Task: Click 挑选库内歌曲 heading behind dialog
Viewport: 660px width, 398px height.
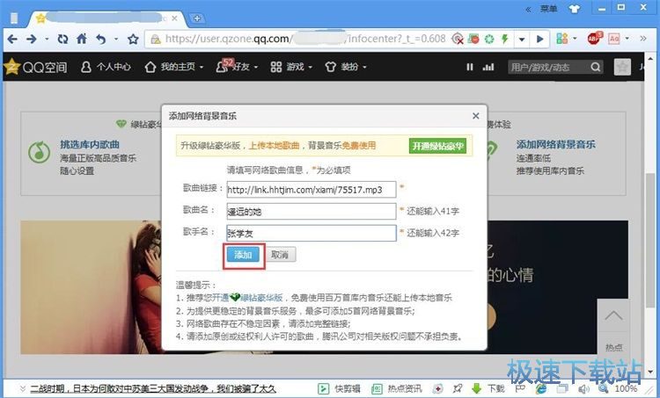Action: 90,145
